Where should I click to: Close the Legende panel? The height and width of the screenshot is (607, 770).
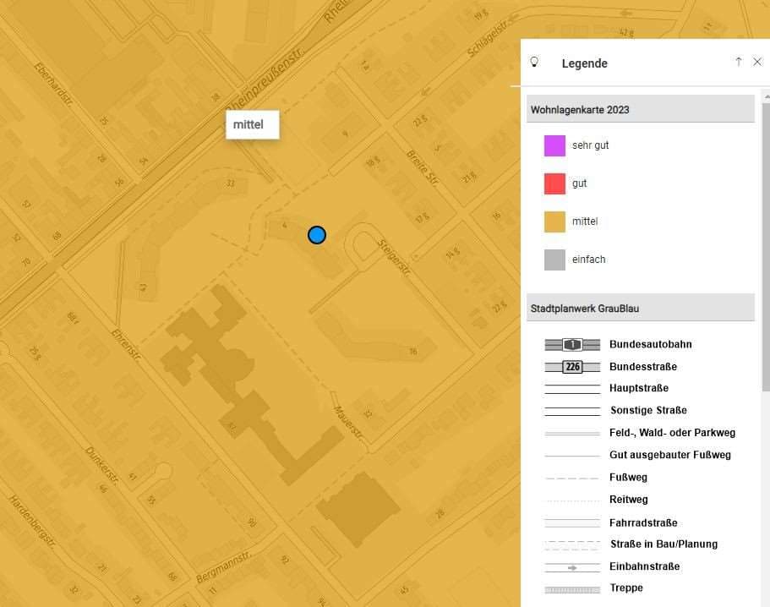click(x=757, y=62)
